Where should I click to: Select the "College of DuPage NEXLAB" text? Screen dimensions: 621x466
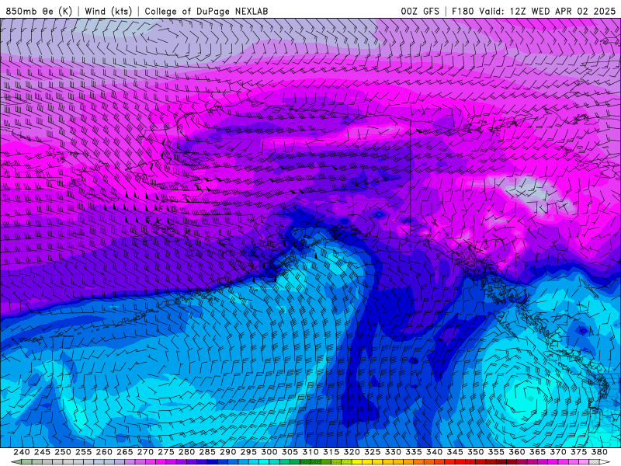point(206,11)
